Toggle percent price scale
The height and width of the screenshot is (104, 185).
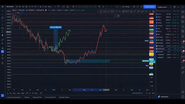coord(147,93)
